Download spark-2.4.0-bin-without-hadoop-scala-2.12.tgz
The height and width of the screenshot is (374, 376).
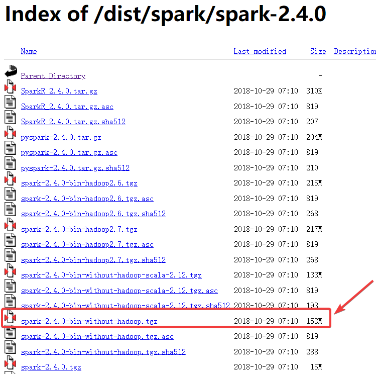coord(111,275)
